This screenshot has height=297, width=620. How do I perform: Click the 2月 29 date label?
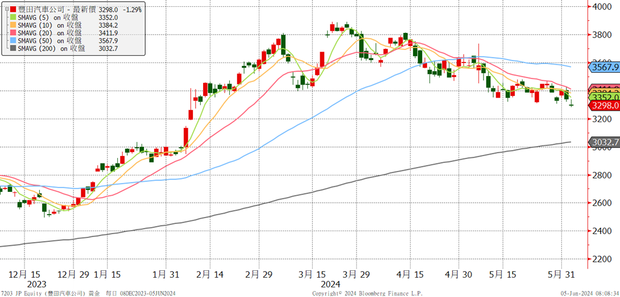(259, 274)
